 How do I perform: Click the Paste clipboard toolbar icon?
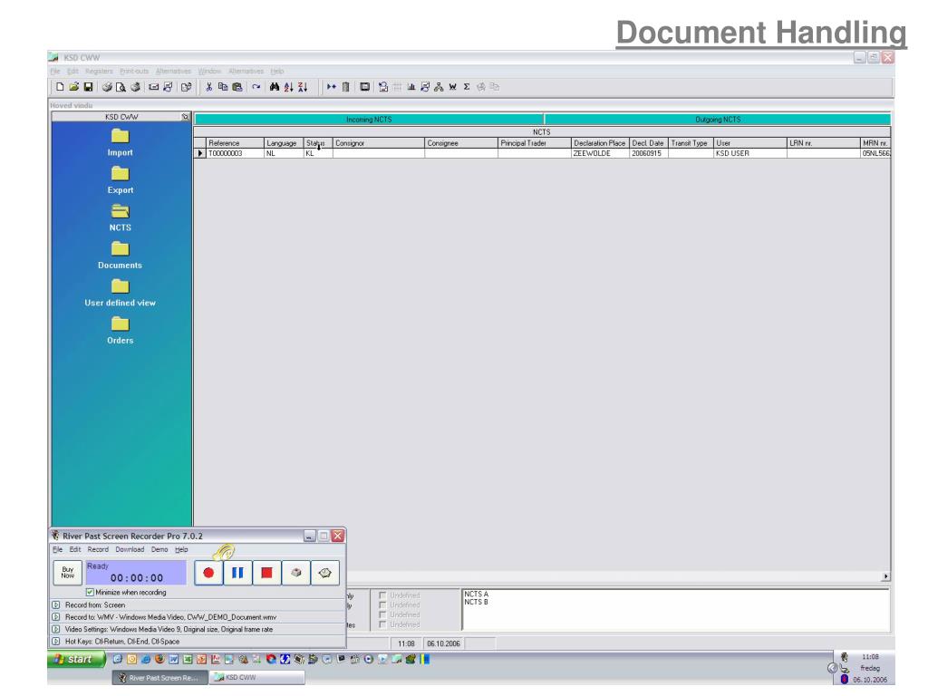coord(237,87)
